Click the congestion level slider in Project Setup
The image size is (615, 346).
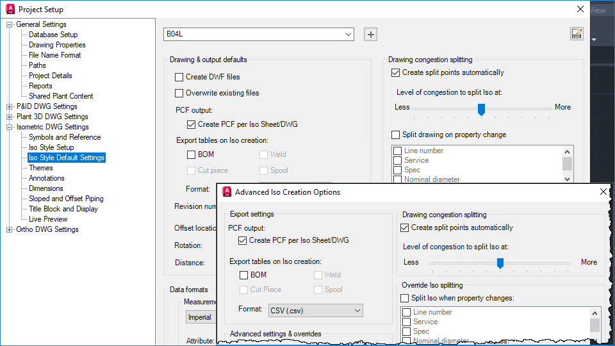click(481, 110)
